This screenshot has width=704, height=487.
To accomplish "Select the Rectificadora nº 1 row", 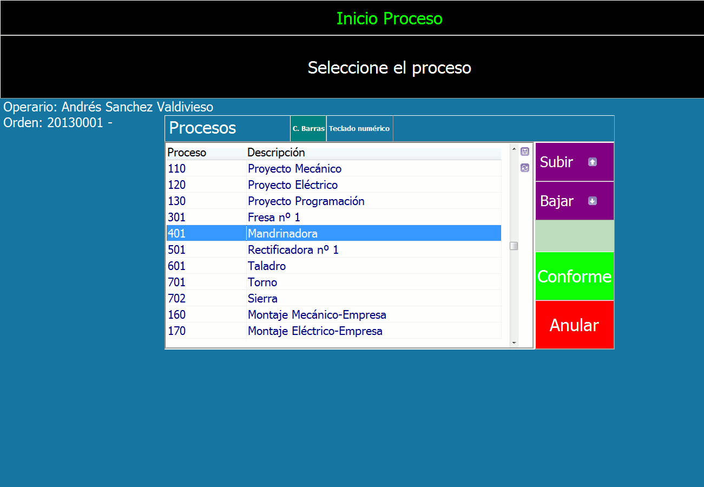I will (x=293, y=250).
